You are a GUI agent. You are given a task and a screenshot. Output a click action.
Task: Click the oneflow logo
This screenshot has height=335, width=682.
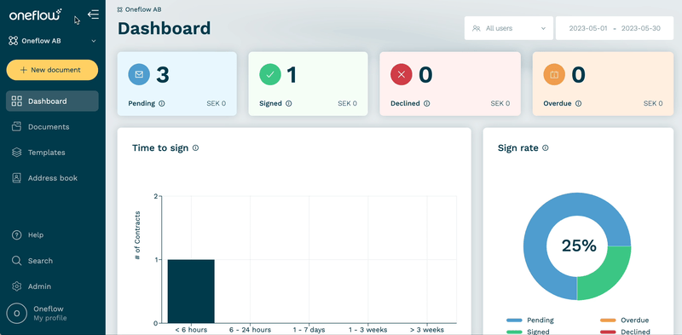pos(36,14)
